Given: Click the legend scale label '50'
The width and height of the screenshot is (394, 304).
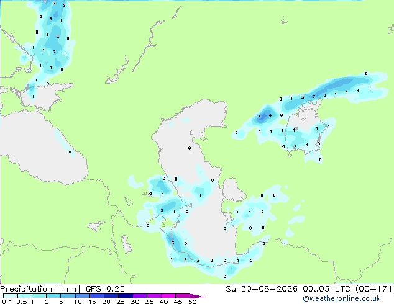Looking at the screenshot, I should [x=192, y=302].
